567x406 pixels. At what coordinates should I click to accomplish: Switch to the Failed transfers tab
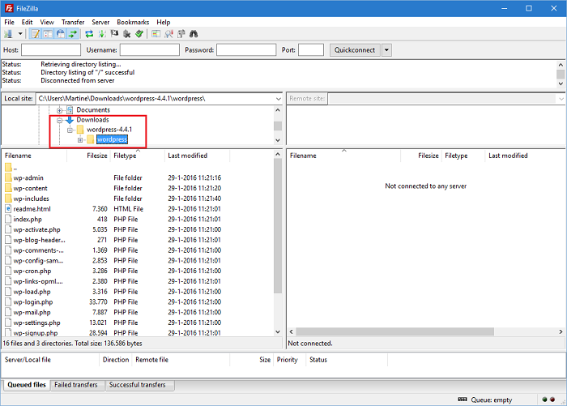(x=76, y=385)
